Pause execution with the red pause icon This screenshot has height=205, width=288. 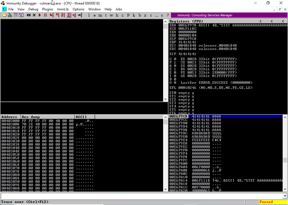[45, 15]
